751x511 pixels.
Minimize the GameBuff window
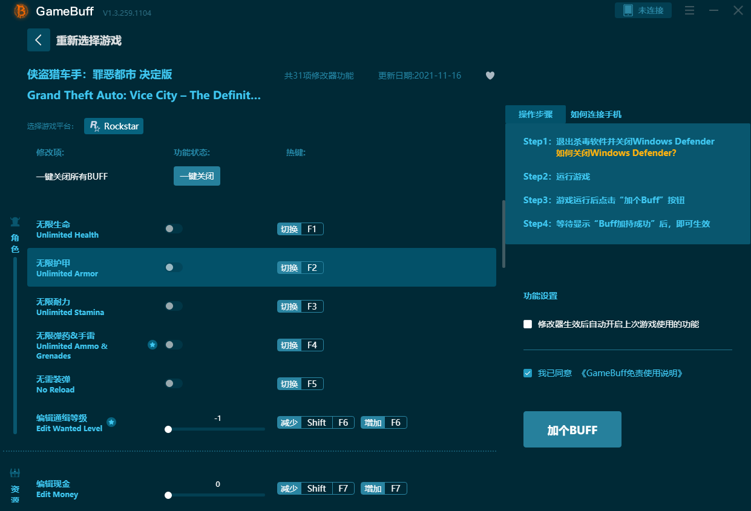pos(714,11)
